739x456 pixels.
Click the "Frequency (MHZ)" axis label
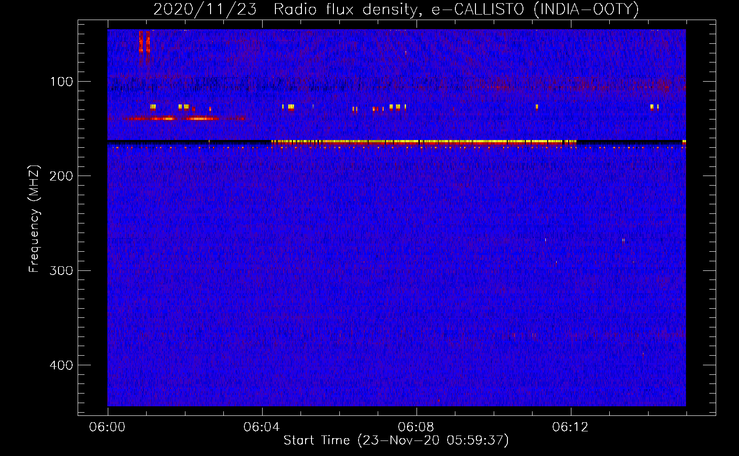pyautogui.click(x=34, y=218)
